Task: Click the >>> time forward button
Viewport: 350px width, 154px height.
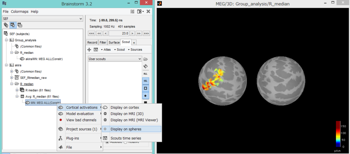Action: [146, 33]
